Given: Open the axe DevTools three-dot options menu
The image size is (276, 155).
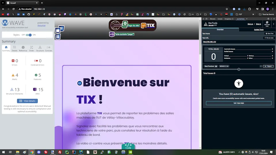Looking at the screenshot, I should point(273,24).
